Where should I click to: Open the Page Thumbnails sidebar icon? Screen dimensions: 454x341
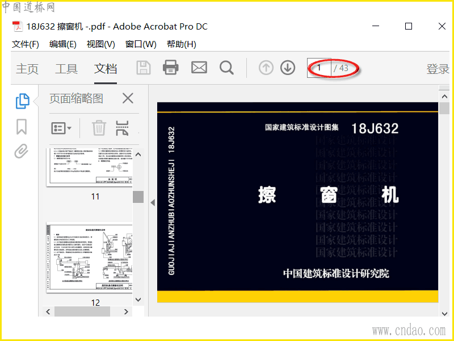(x=22, y=101)
